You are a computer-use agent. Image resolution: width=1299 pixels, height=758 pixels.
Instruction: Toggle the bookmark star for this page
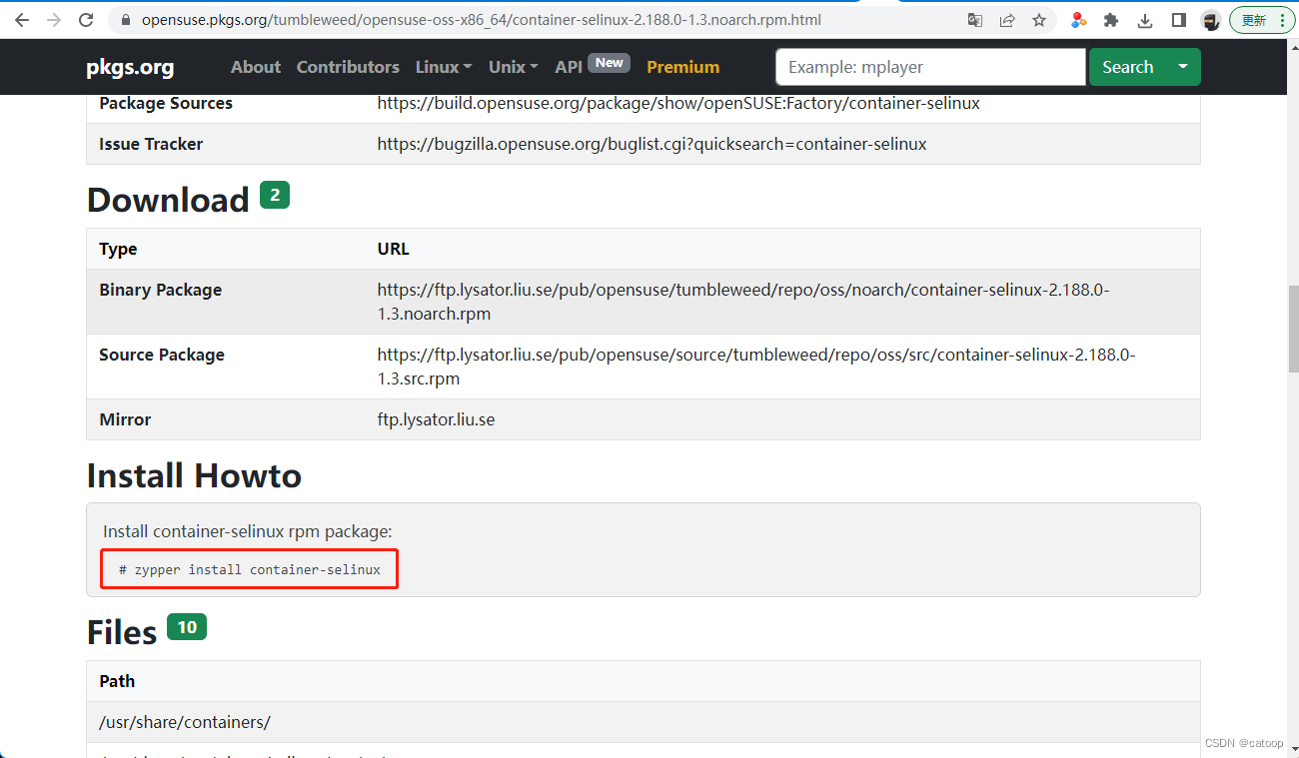click(1039, 19)
